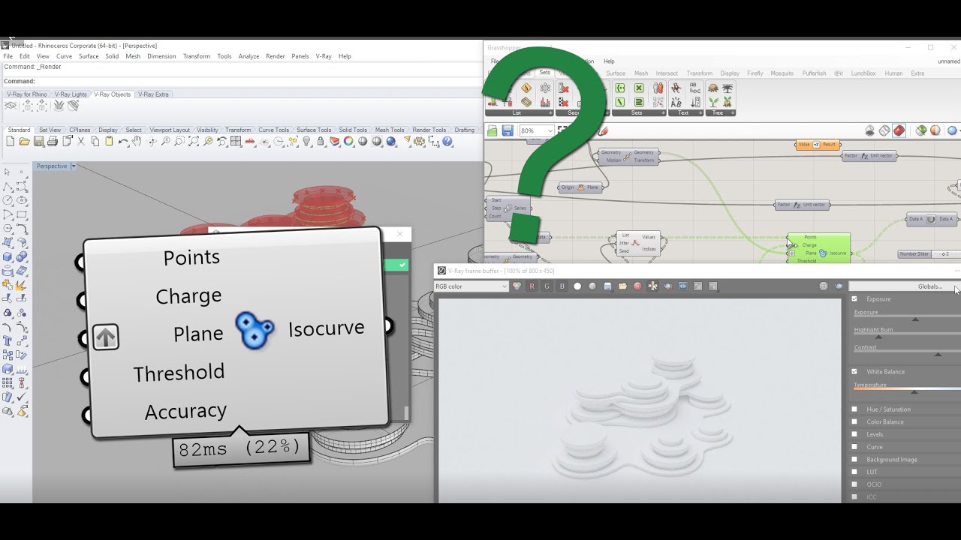
Task: Open the RGB color channel dropdown
Action: click(472, 286)
